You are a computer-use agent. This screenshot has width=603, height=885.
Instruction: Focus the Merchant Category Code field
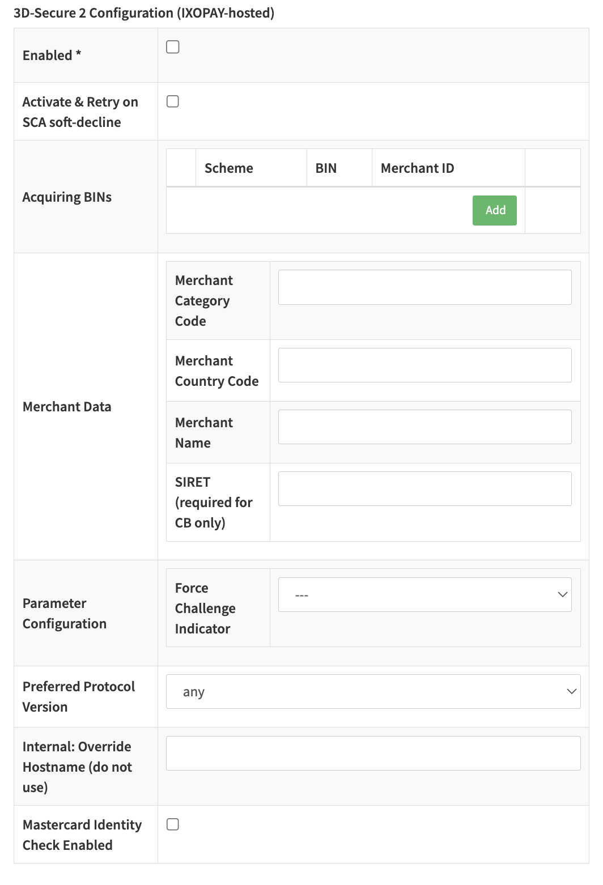point(424,287)
